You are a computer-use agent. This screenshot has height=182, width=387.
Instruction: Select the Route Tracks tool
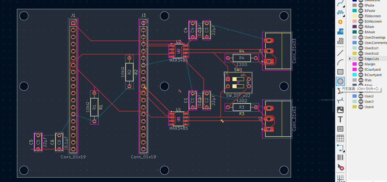(340, 3)
